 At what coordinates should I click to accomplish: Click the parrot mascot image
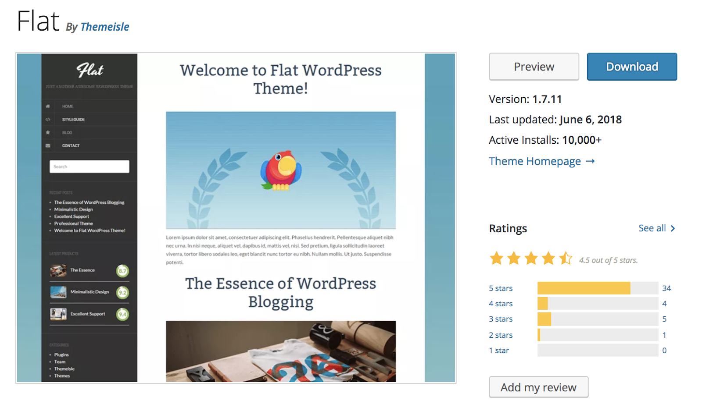[281, 171]
